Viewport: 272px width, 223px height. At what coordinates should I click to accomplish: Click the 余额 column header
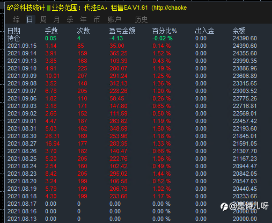pos(239,31)
